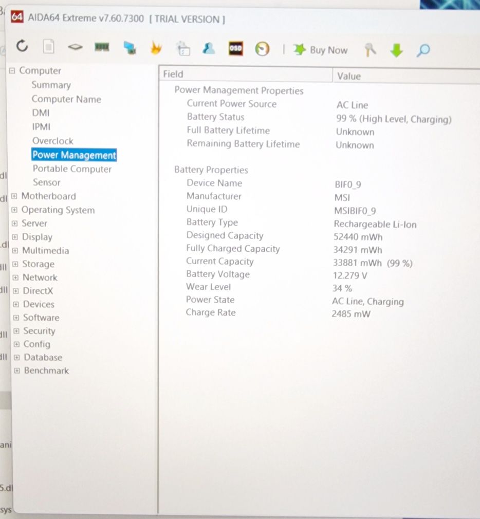Click the Power Management Properties heading
The width and height of the screenshot is (480, 519).
[x=239, y=90]
